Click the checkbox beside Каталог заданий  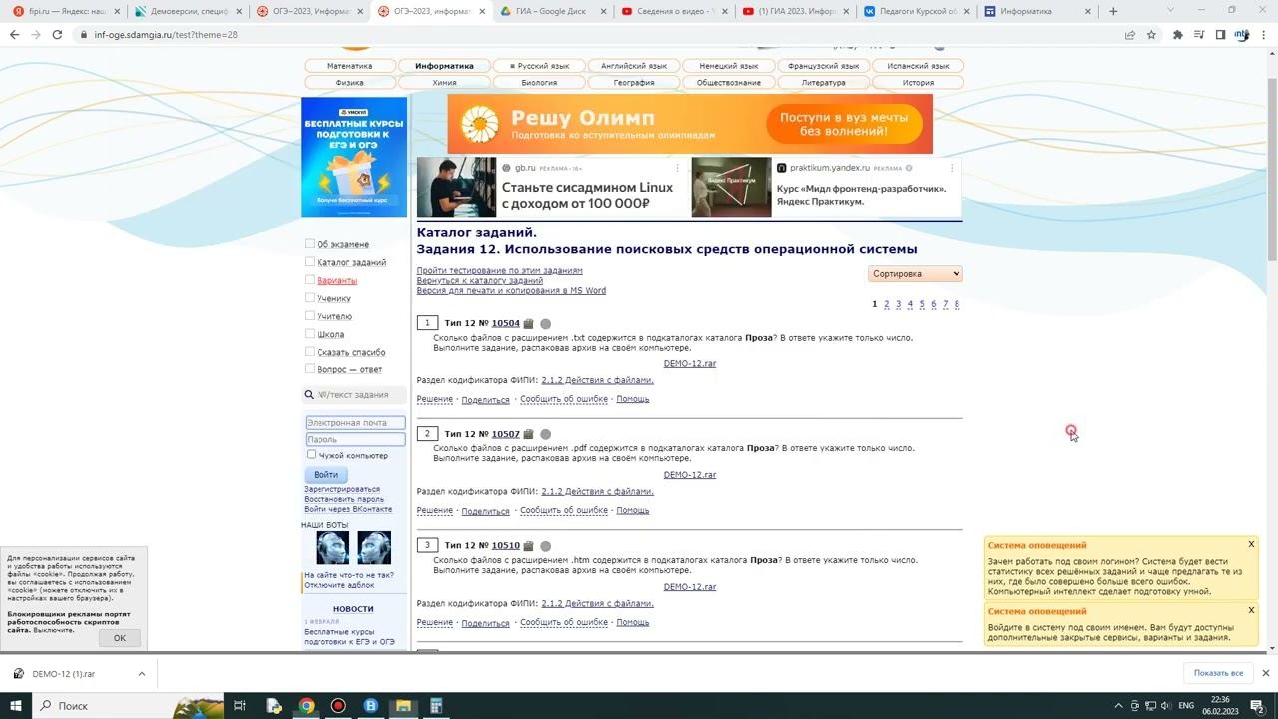(310, 261)
